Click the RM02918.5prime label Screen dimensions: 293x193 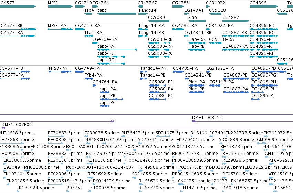click(x=240, y=188)
